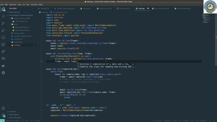This screenshot has height=122, width=217.
Task: Click the Docker icon of Dockerfile in explorer
Action: coord(12,39)
